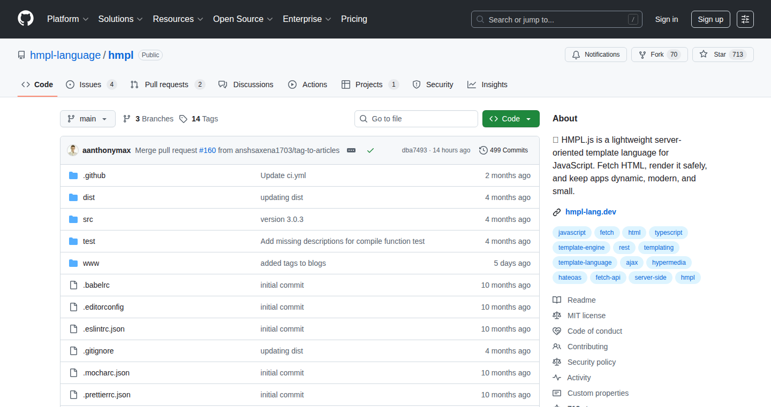This screenshot has width=771, height=407.
Task: Select the hypermedia topic tag
Action: tap(669, 263)
